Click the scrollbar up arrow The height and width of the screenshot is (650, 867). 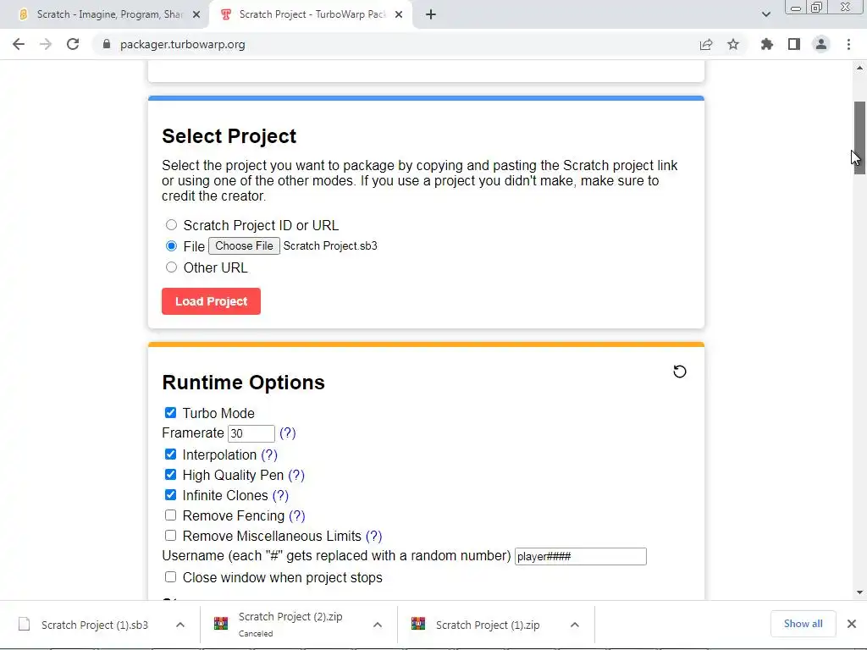click(x=859, y=68)
